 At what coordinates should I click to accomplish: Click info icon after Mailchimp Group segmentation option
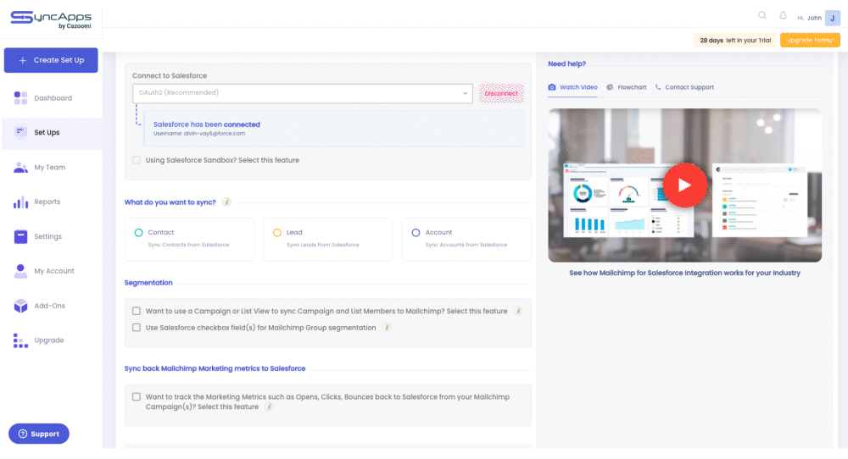pos(387,328)
